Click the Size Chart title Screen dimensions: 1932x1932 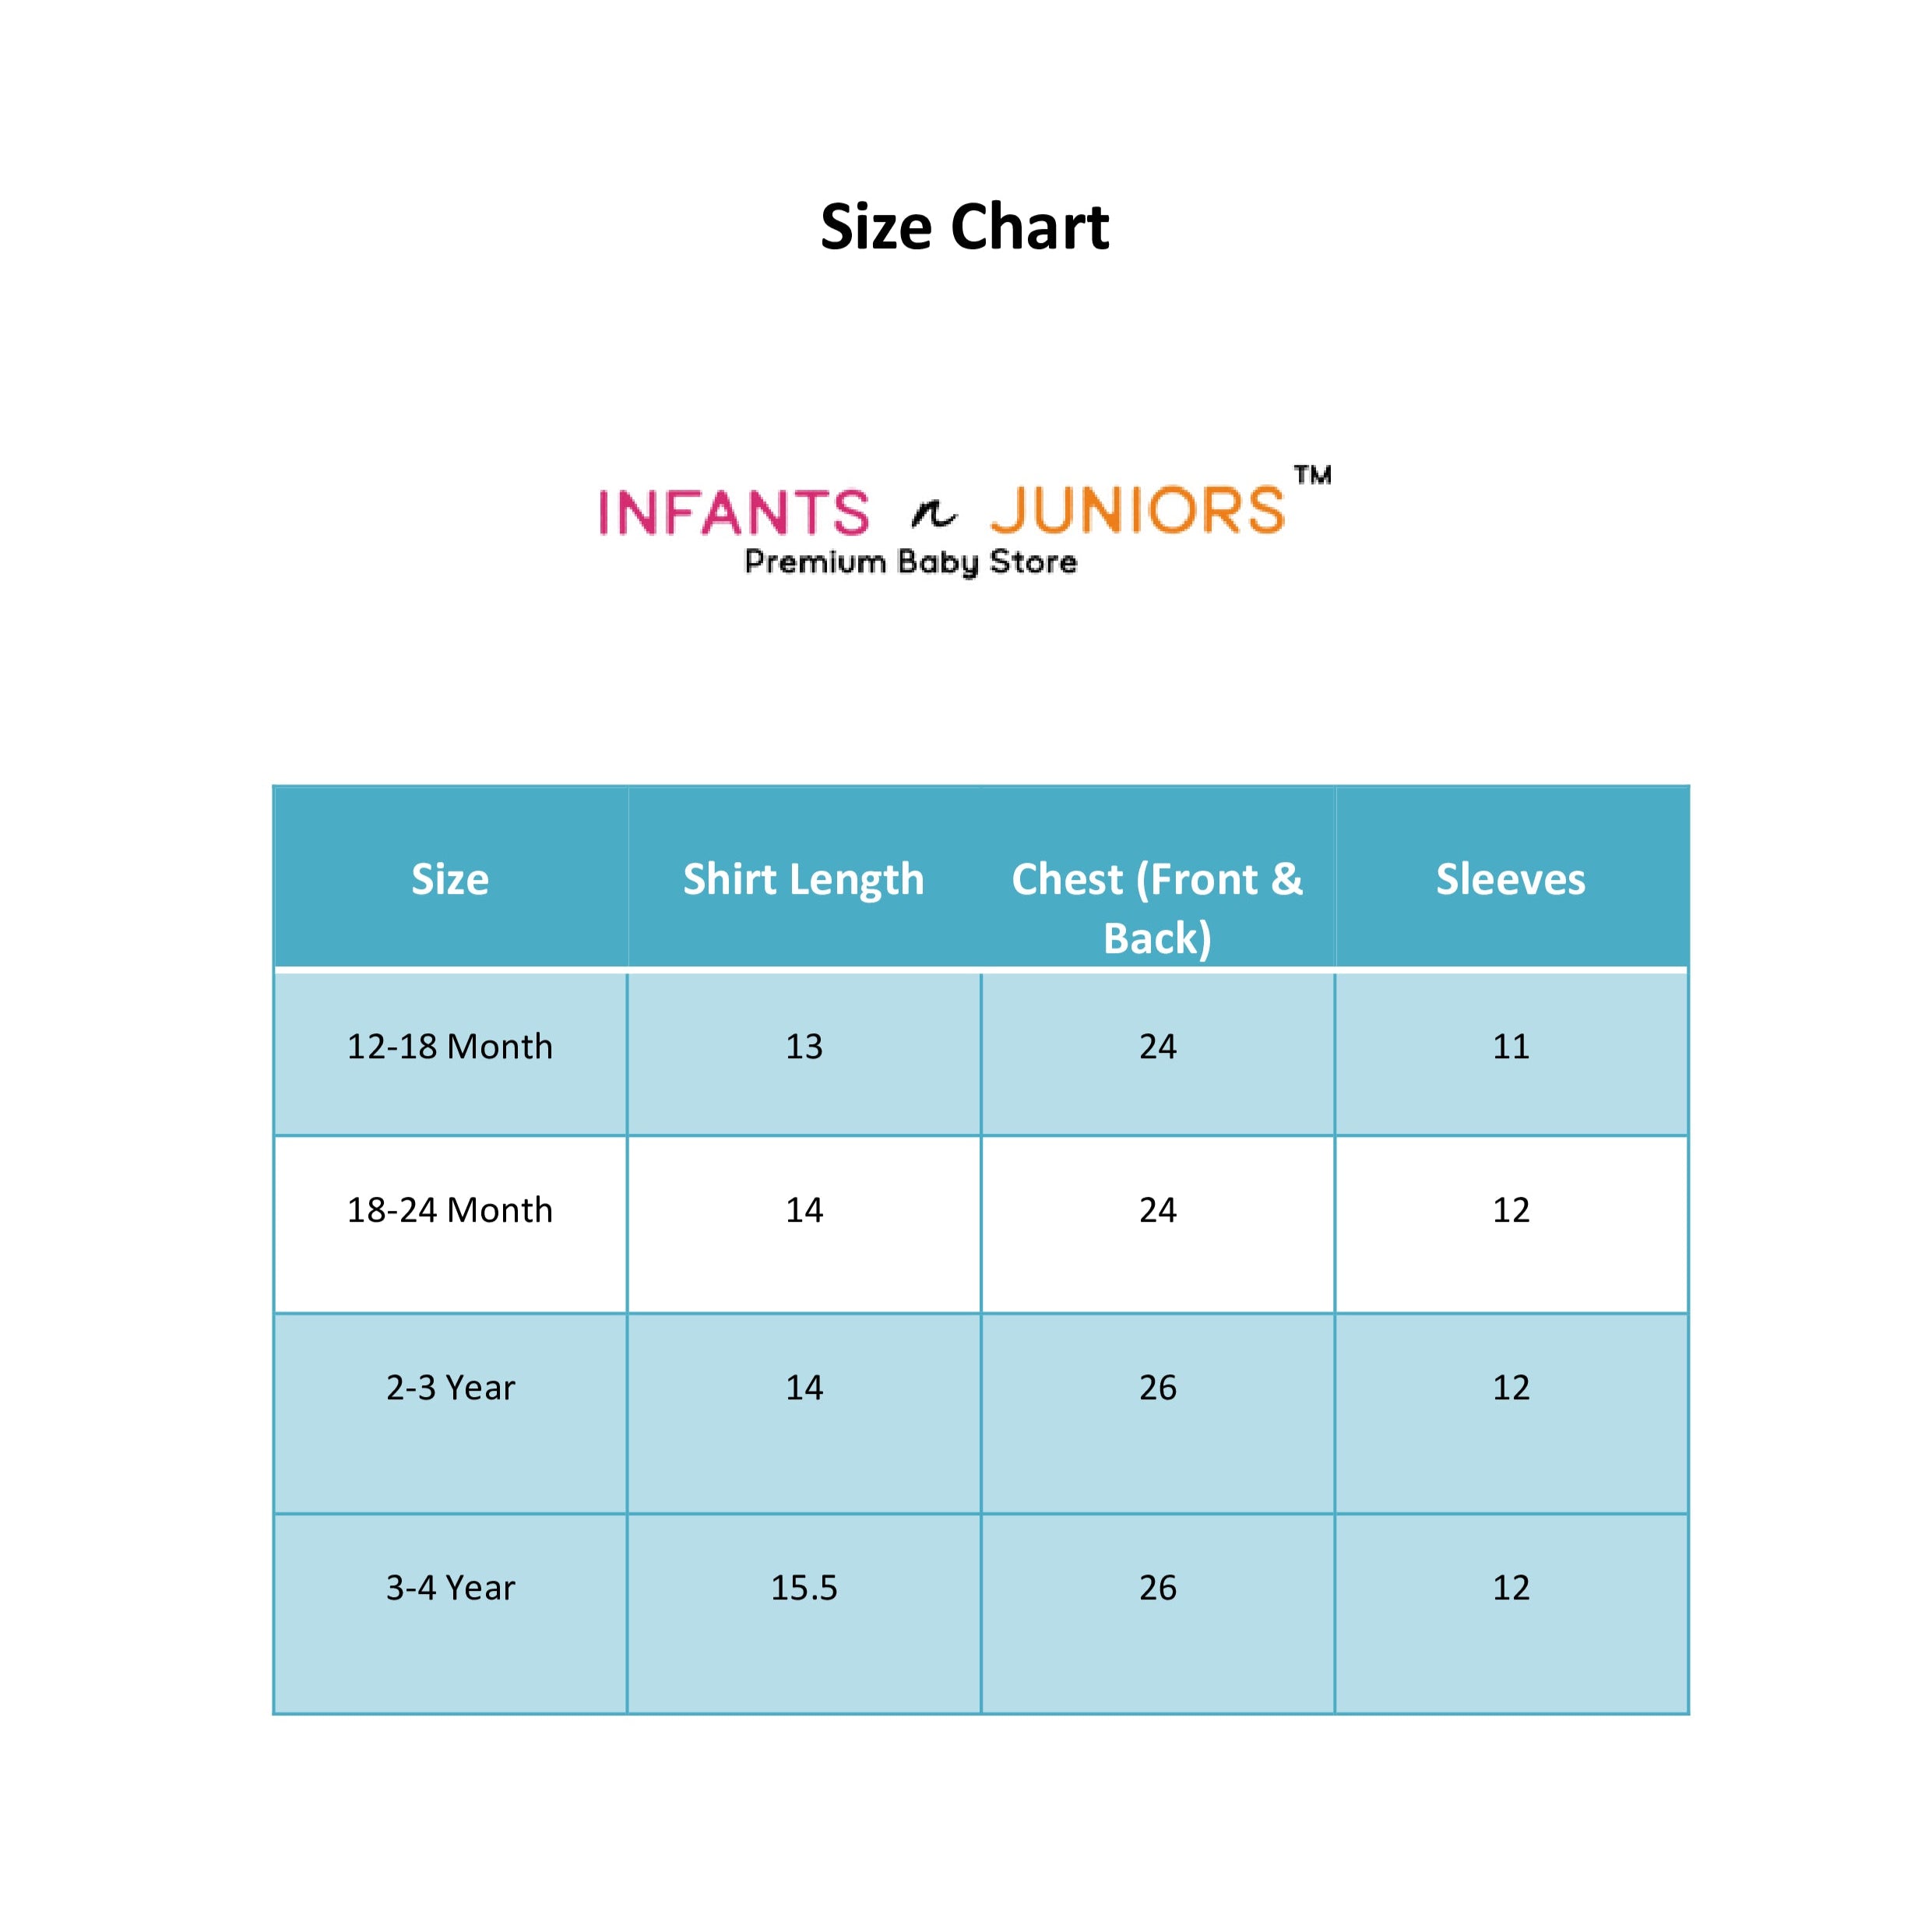(964, 227)
